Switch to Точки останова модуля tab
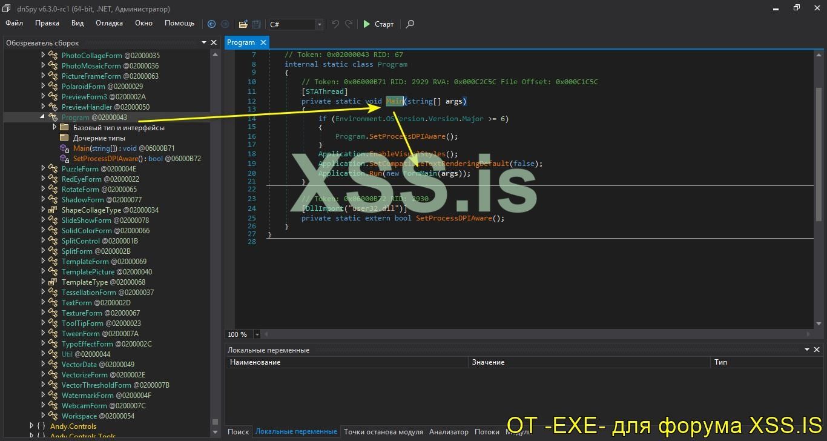 click(x=383, y=432)
